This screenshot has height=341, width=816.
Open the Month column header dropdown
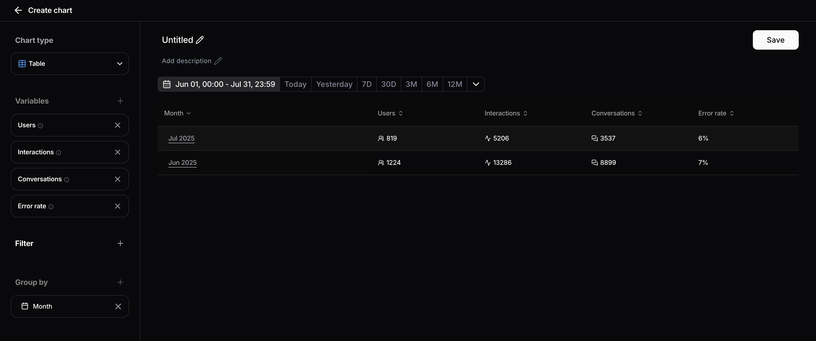point(177,113)
